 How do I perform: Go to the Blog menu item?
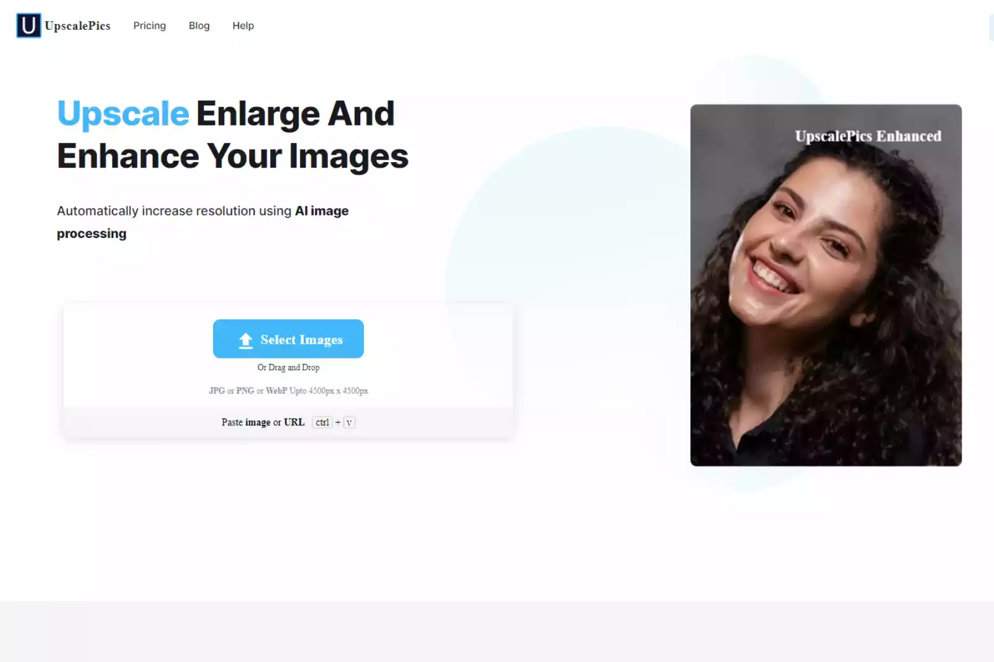click(x=199, y=25)
